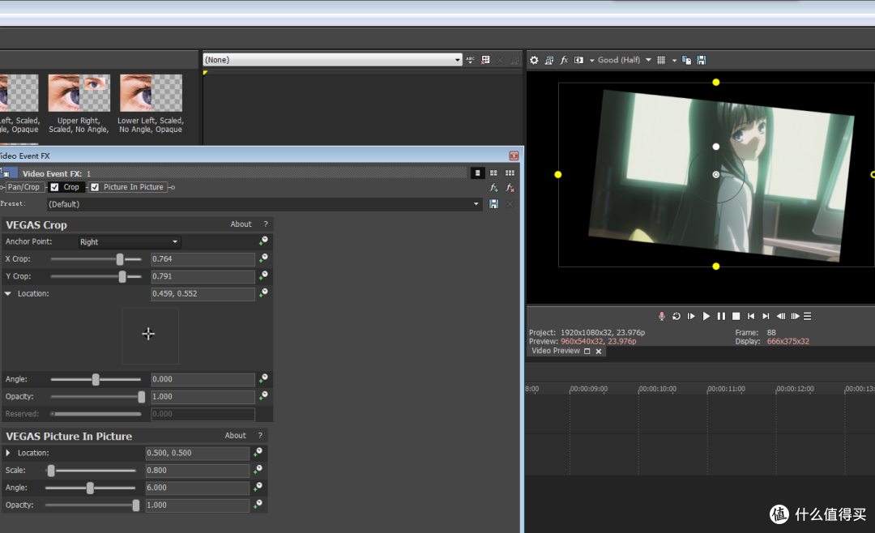This screenshot has width=875, height=533.
Task: Open Video Preview project properties gear
Action: pyautogui.click(x=534, y=60)
